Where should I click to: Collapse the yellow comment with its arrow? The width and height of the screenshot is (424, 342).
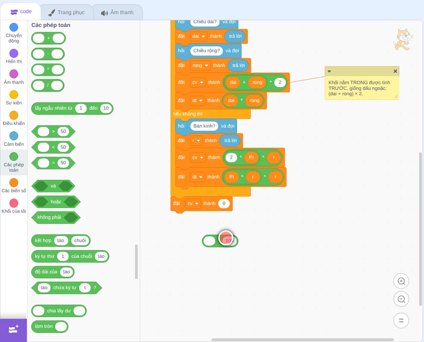click(x=329, y=71)
